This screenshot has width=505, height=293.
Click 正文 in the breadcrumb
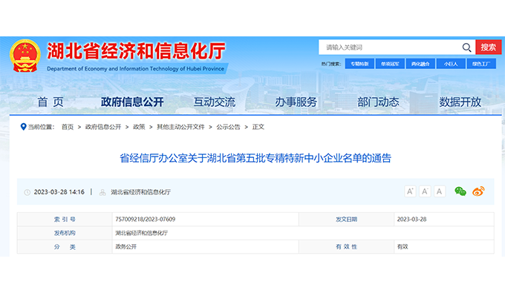point(258,127)
